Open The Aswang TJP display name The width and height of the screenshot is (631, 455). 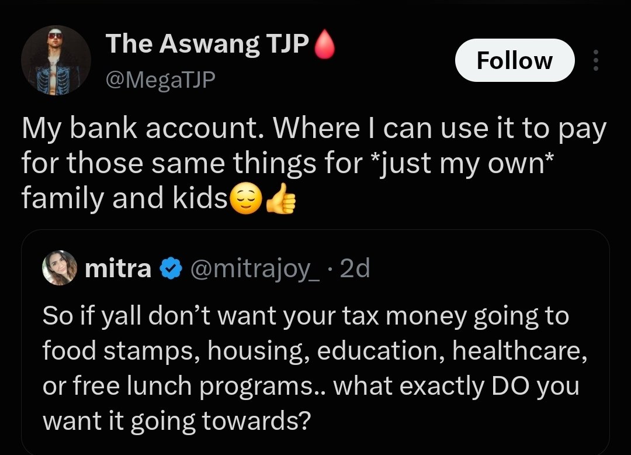[x=207, y=43]
